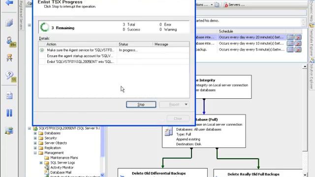
Task: Select the Delete Old Differential Backups task
Action: click(x=162, y=173)
